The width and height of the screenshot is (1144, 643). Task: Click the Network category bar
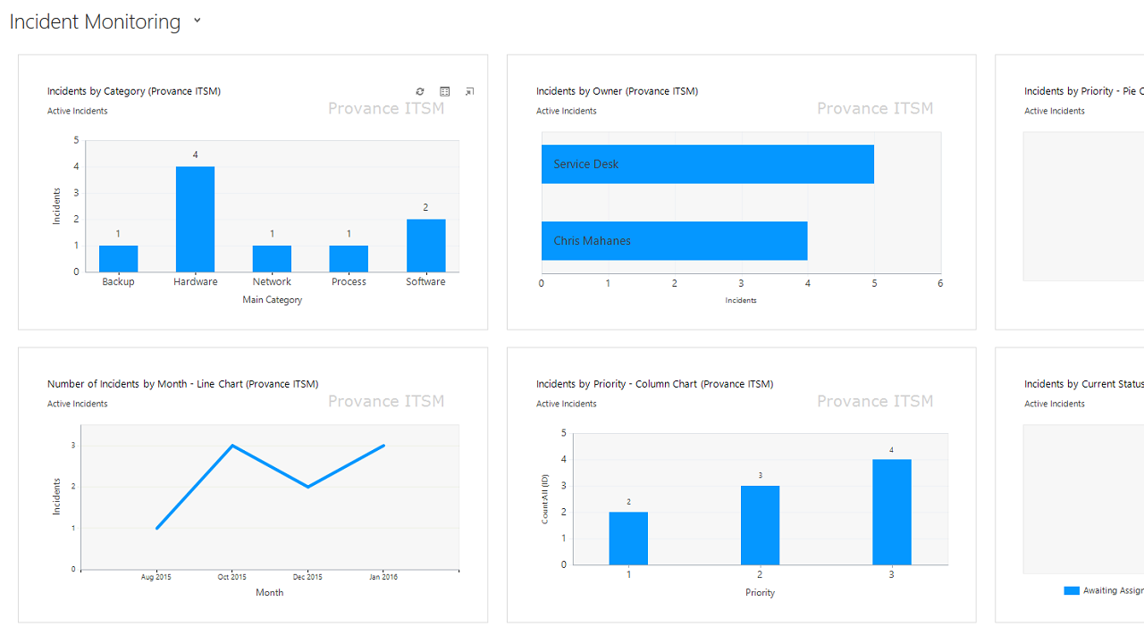pos(272,257)
